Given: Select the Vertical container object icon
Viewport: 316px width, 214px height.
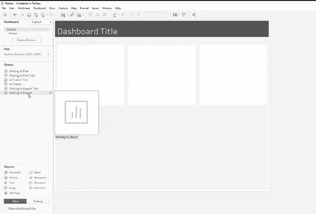Looking at the screenshot, I should coord(5,178).
